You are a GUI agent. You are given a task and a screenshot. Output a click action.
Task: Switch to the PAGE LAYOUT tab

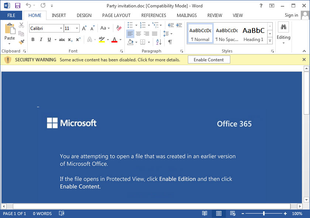coord(116,15)
